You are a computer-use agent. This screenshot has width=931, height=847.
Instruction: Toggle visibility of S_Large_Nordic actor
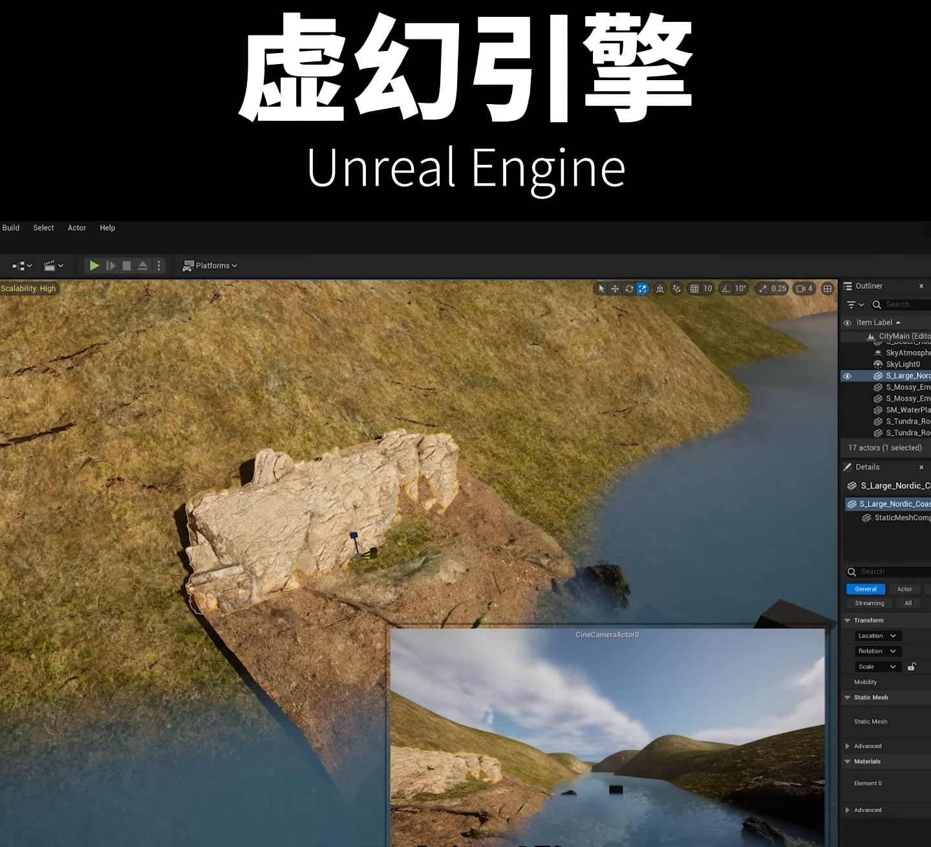point(848,376)
